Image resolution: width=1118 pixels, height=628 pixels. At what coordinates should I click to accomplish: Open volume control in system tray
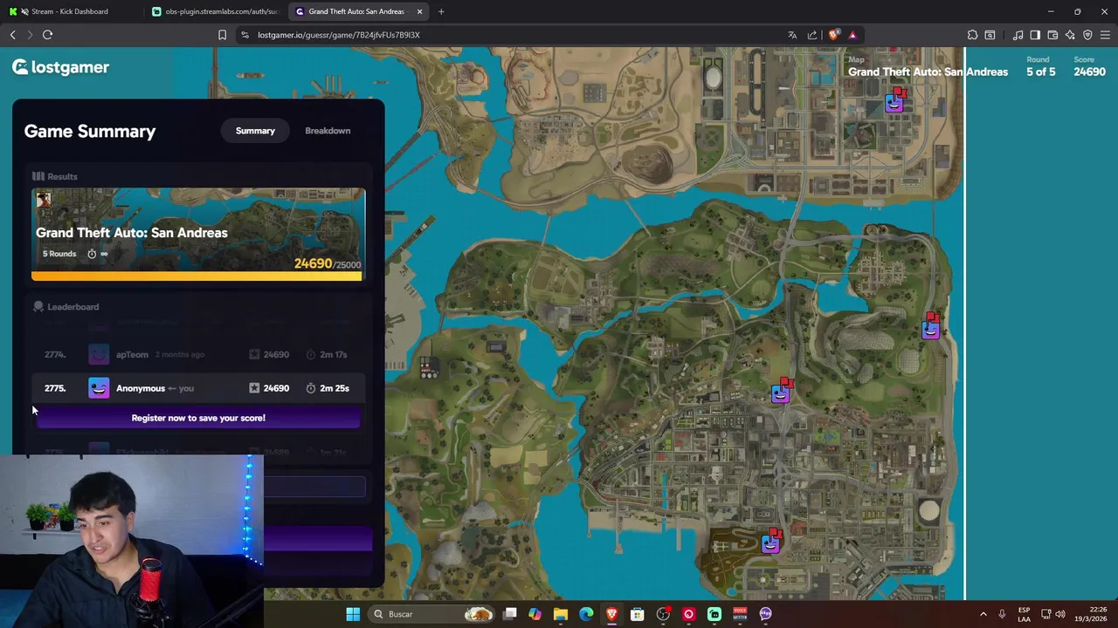1061,614
